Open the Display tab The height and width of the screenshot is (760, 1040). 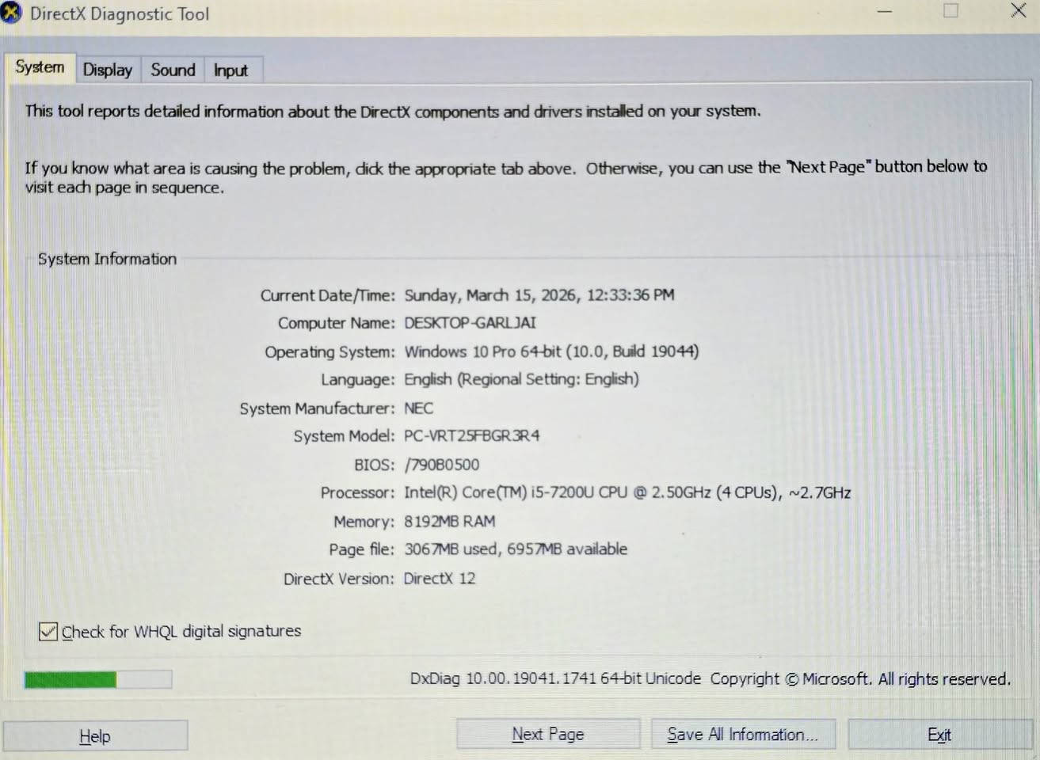coord(108,70)
